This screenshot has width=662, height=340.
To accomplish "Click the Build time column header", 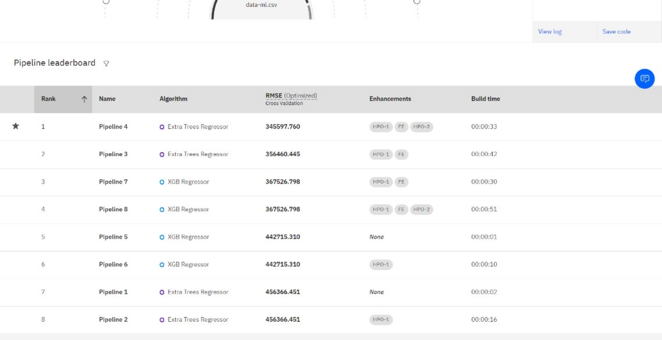I will click(485, 99).
